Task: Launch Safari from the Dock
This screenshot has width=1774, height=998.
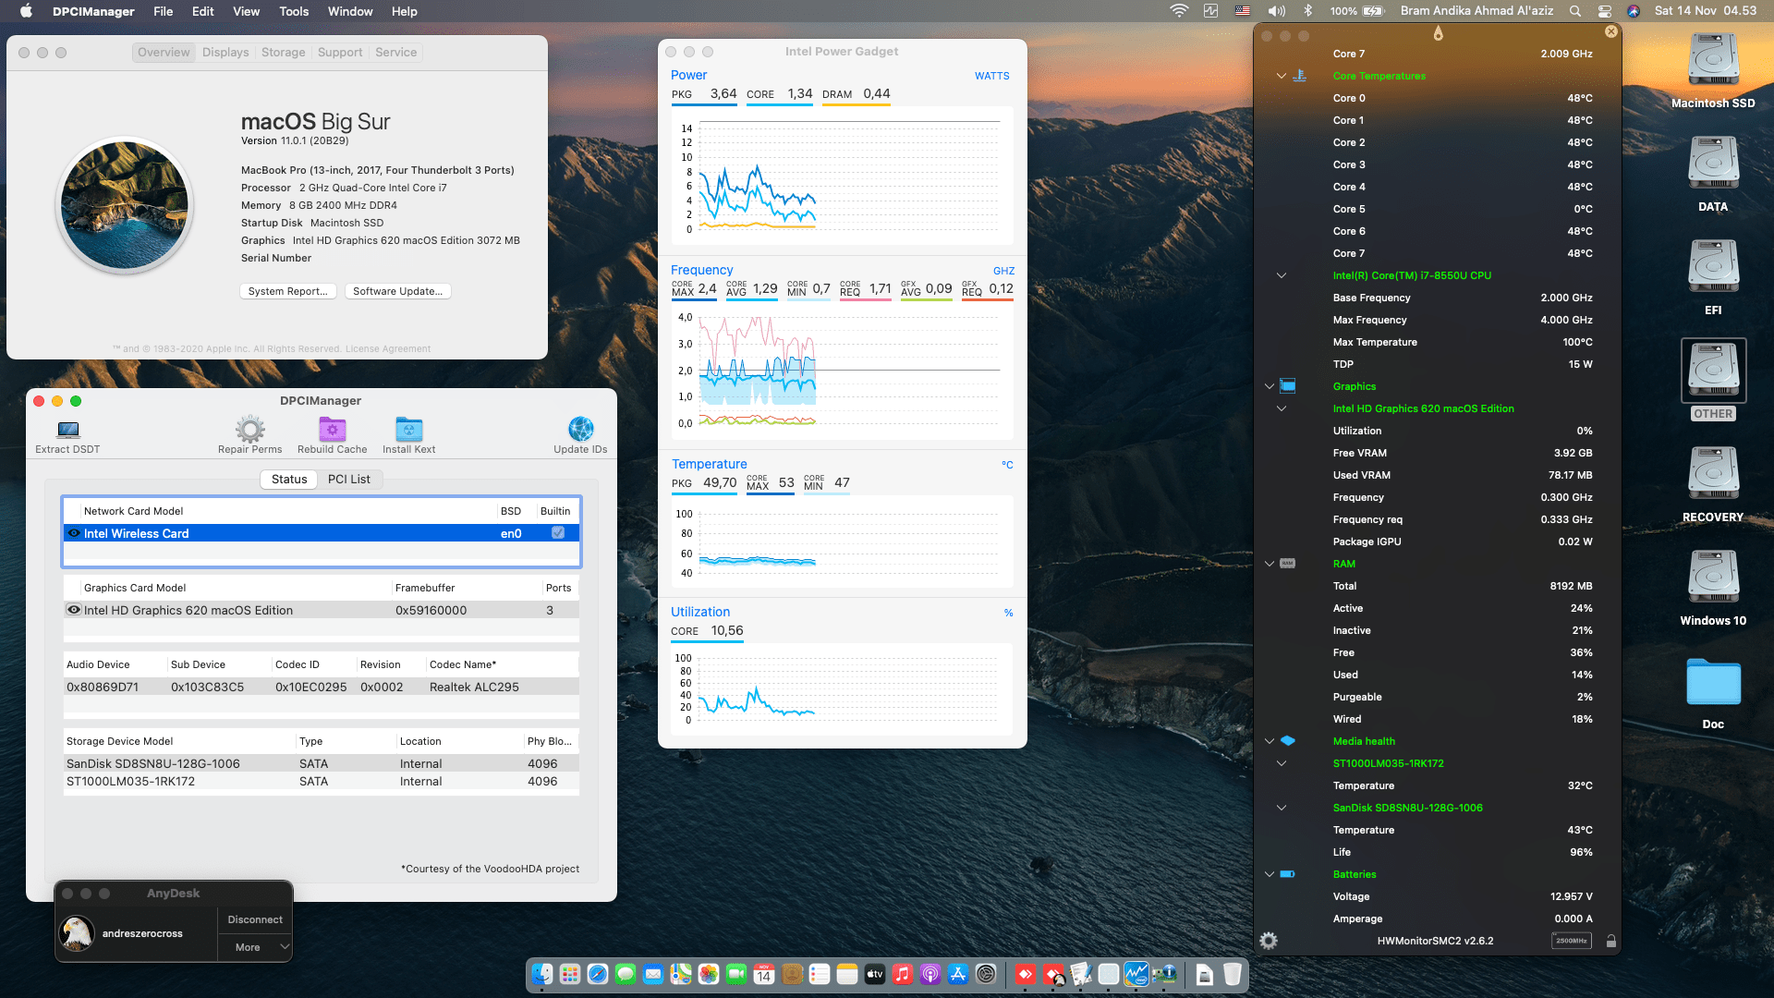Action: (598, 974)
